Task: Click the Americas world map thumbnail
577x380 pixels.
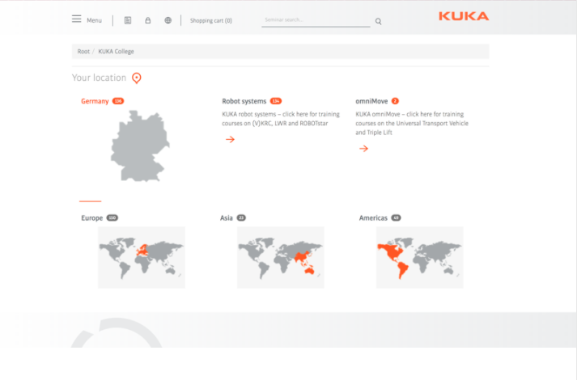Action: pyautogui.click(x=419, y=257)
